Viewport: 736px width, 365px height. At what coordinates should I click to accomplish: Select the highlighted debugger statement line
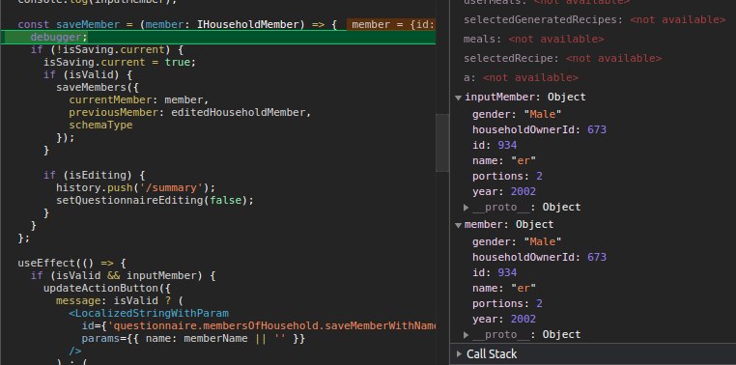pyautogui.click(x=217, y=37)
